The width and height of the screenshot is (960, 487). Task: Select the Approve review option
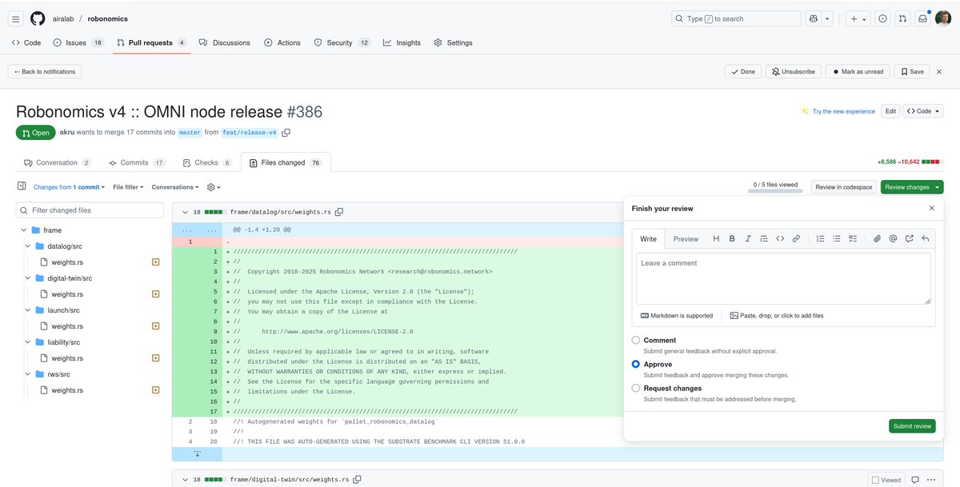tap(636, 364)
